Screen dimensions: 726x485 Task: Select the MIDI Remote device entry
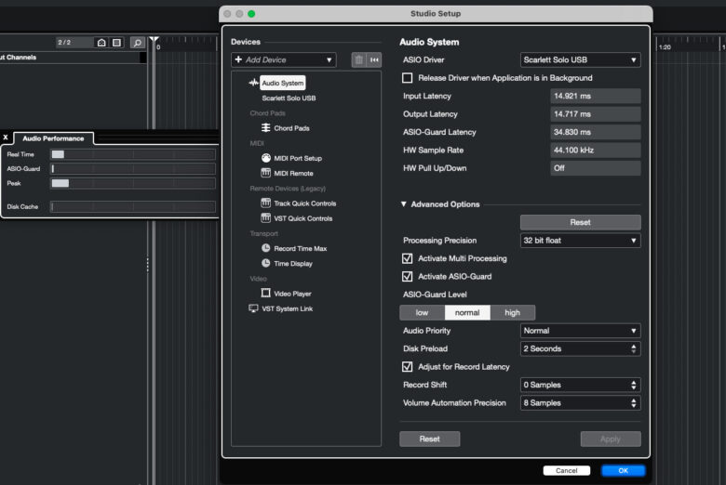(x=293, y=174)
